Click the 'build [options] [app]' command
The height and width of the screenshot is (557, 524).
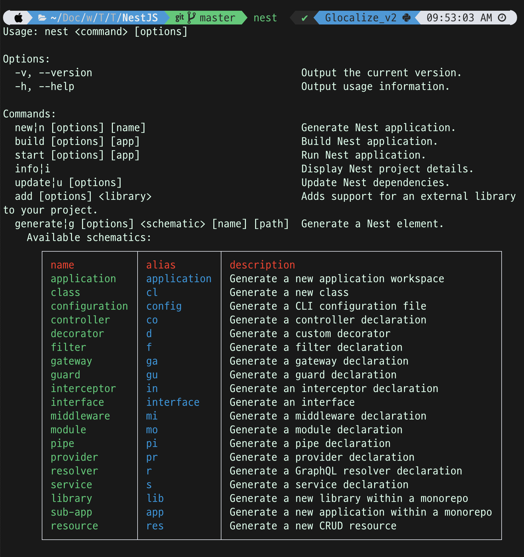pyautogui.click(x=77, y=141)
